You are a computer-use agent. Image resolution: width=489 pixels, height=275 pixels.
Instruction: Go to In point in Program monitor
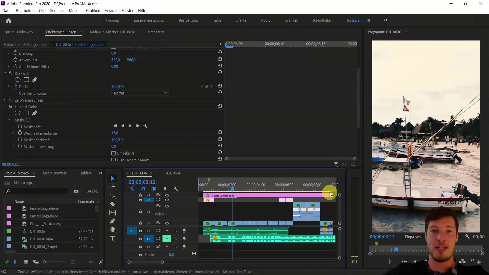tap(404, 262)
